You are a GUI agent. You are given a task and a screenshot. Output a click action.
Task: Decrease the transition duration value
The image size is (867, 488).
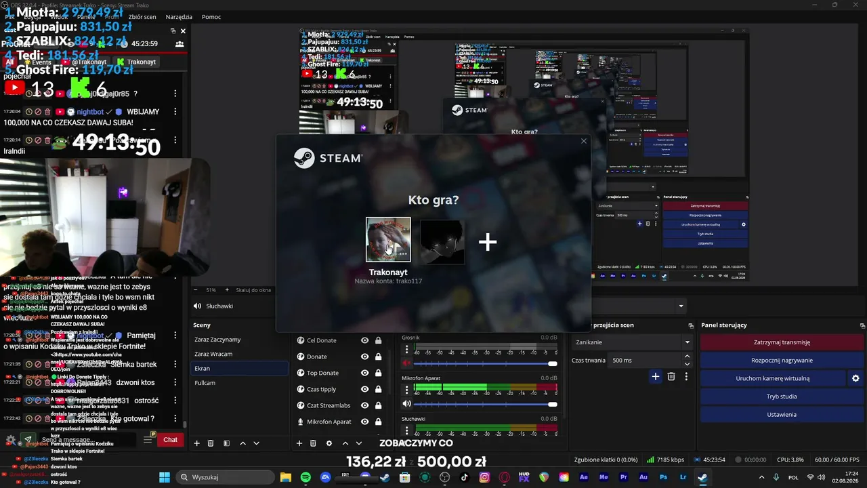[x=688, y=364]
